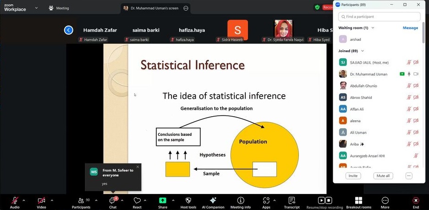Click the Invite button
Viewport: 429px width, 210px height.
click(353, 176)
